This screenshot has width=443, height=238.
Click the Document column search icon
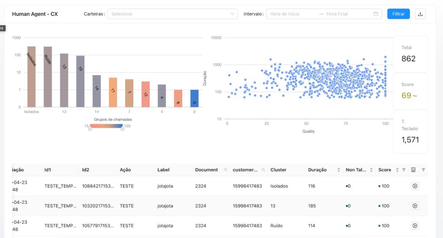pyautogui.click(x=225, y=170)
